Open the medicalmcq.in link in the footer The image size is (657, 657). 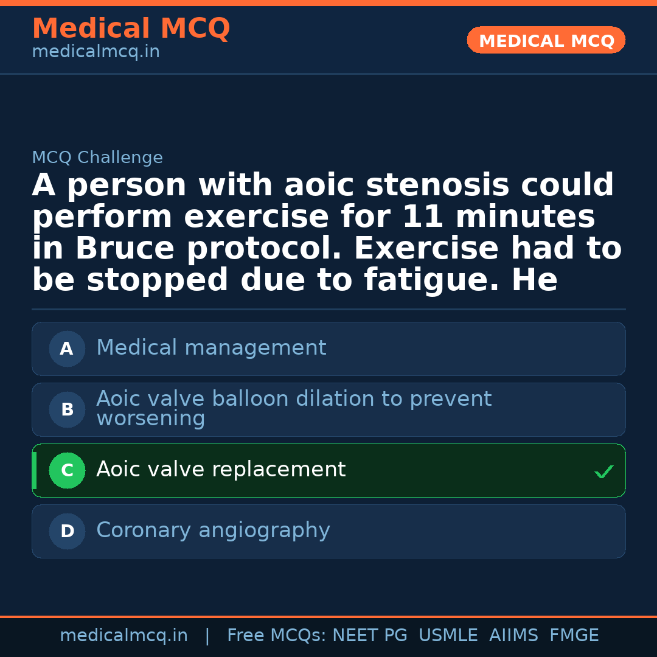point(123,636)
